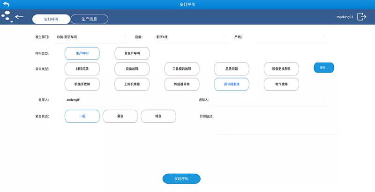This screenshot has height=192, width=375.
Task: Open the 设备 dropdown showing 刻字1线
Action: pyautogui.click(x=191, y=37)
